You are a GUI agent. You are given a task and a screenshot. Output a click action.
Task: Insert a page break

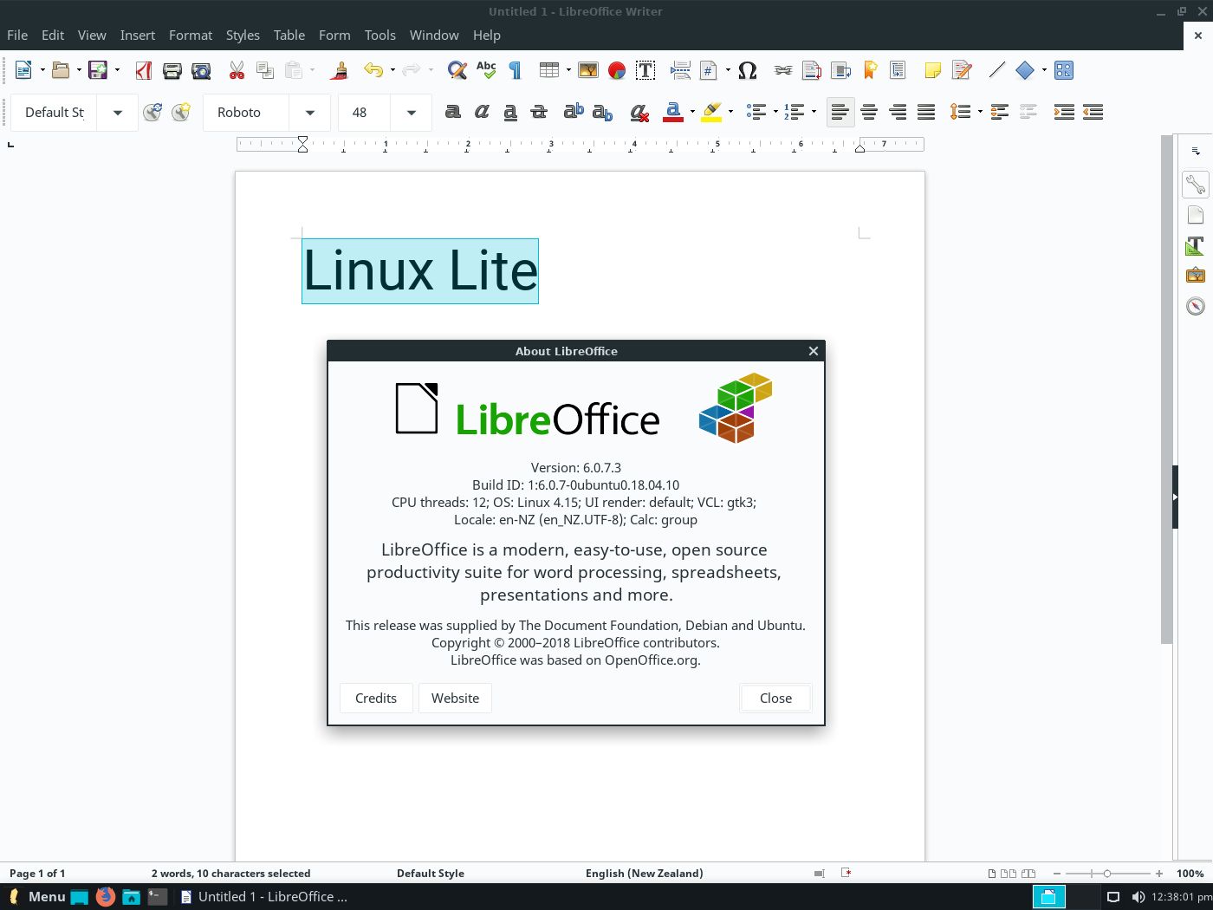click(680, 70)
